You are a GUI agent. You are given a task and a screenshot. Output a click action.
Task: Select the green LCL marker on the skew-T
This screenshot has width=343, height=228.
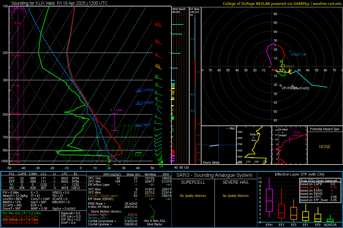coord(138,154)
